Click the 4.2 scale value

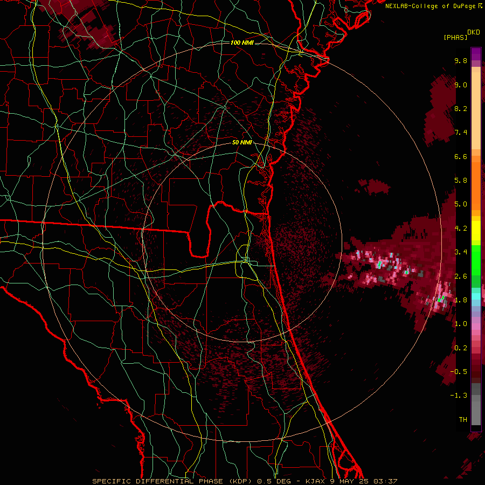pyautogui.click(x=461, y=228)
